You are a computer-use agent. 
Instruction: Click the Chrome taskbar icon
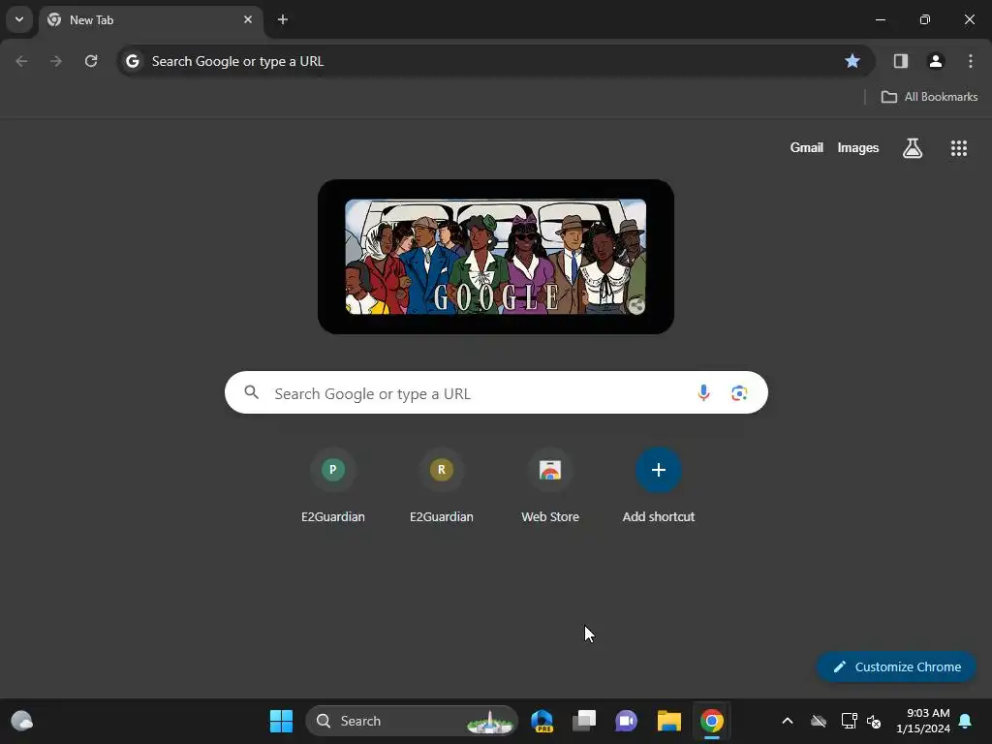(712, 721)
